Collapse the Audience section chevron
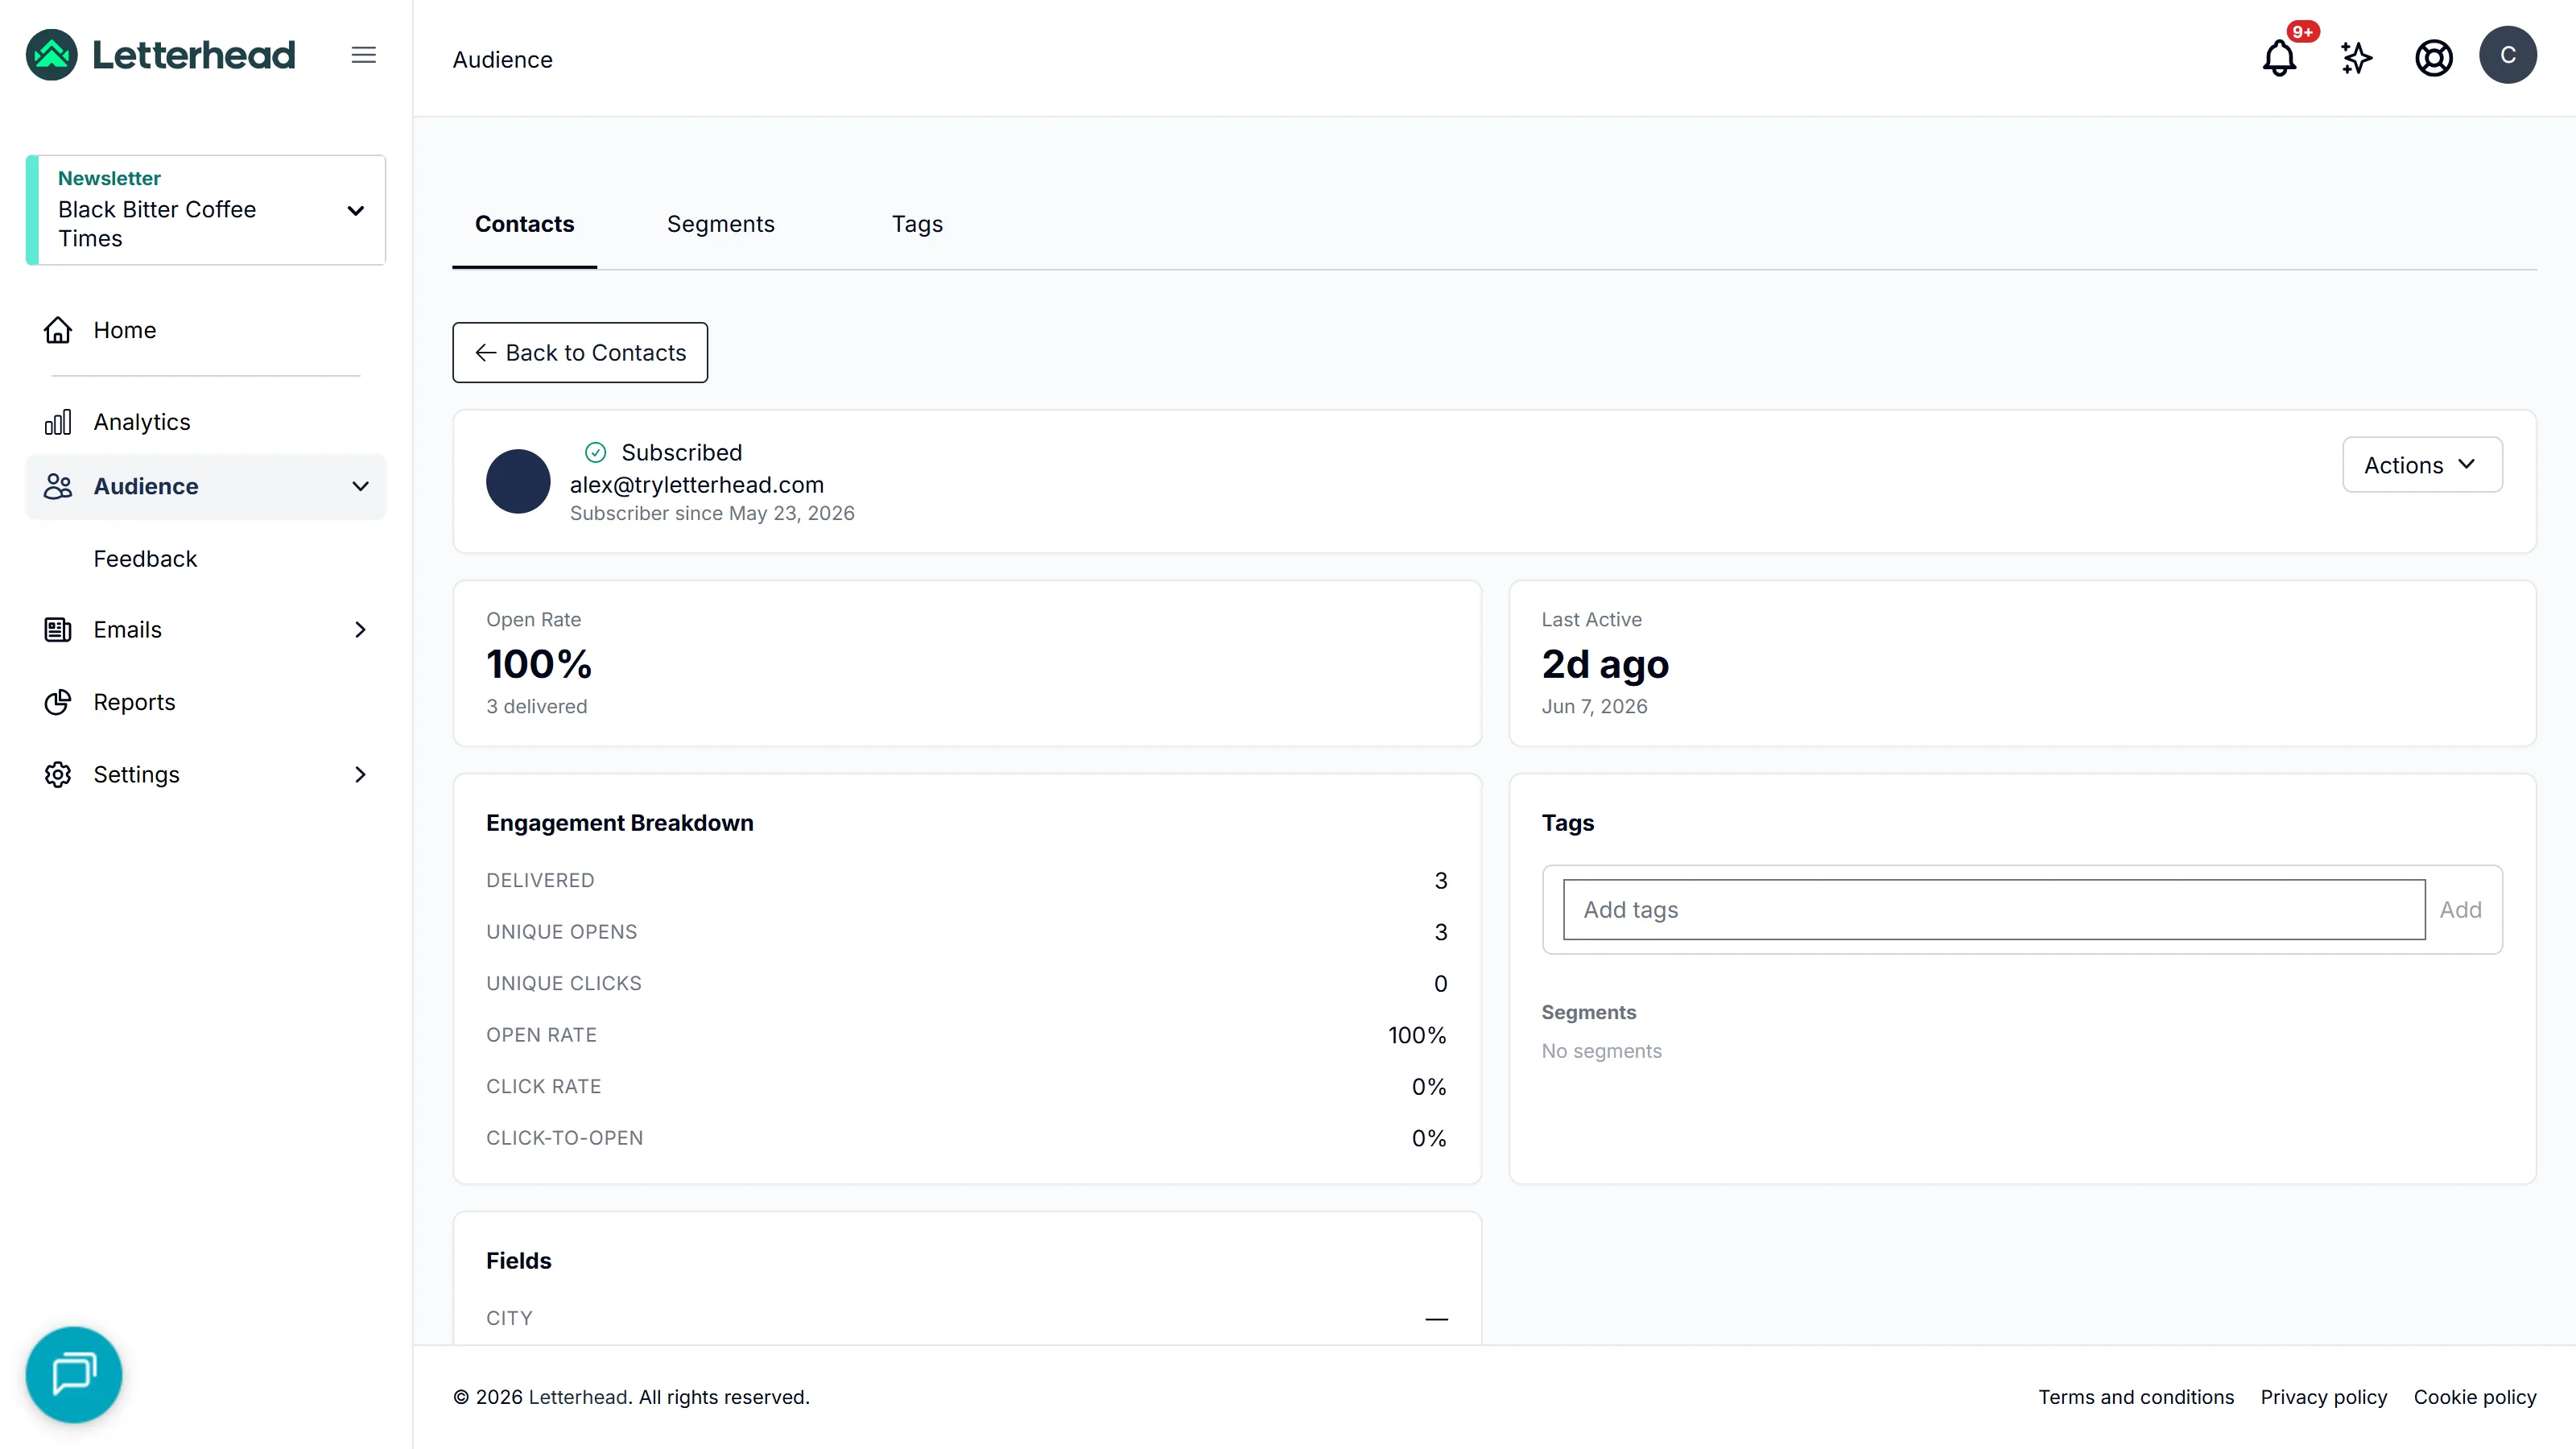Image resolution: width=2576 pixels, height=1449 pixels. pos(360,486)
